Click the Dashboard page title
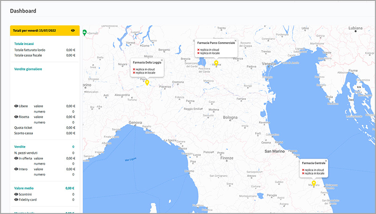376x214 pixels. point(23,10)
